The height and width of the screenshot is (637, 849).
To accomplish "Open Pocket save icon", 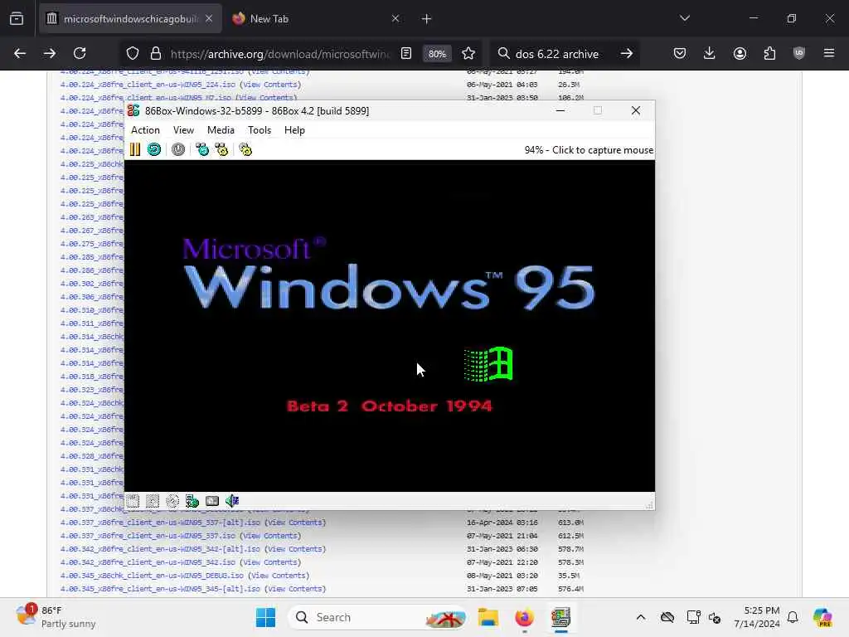I will pos(680,53).
